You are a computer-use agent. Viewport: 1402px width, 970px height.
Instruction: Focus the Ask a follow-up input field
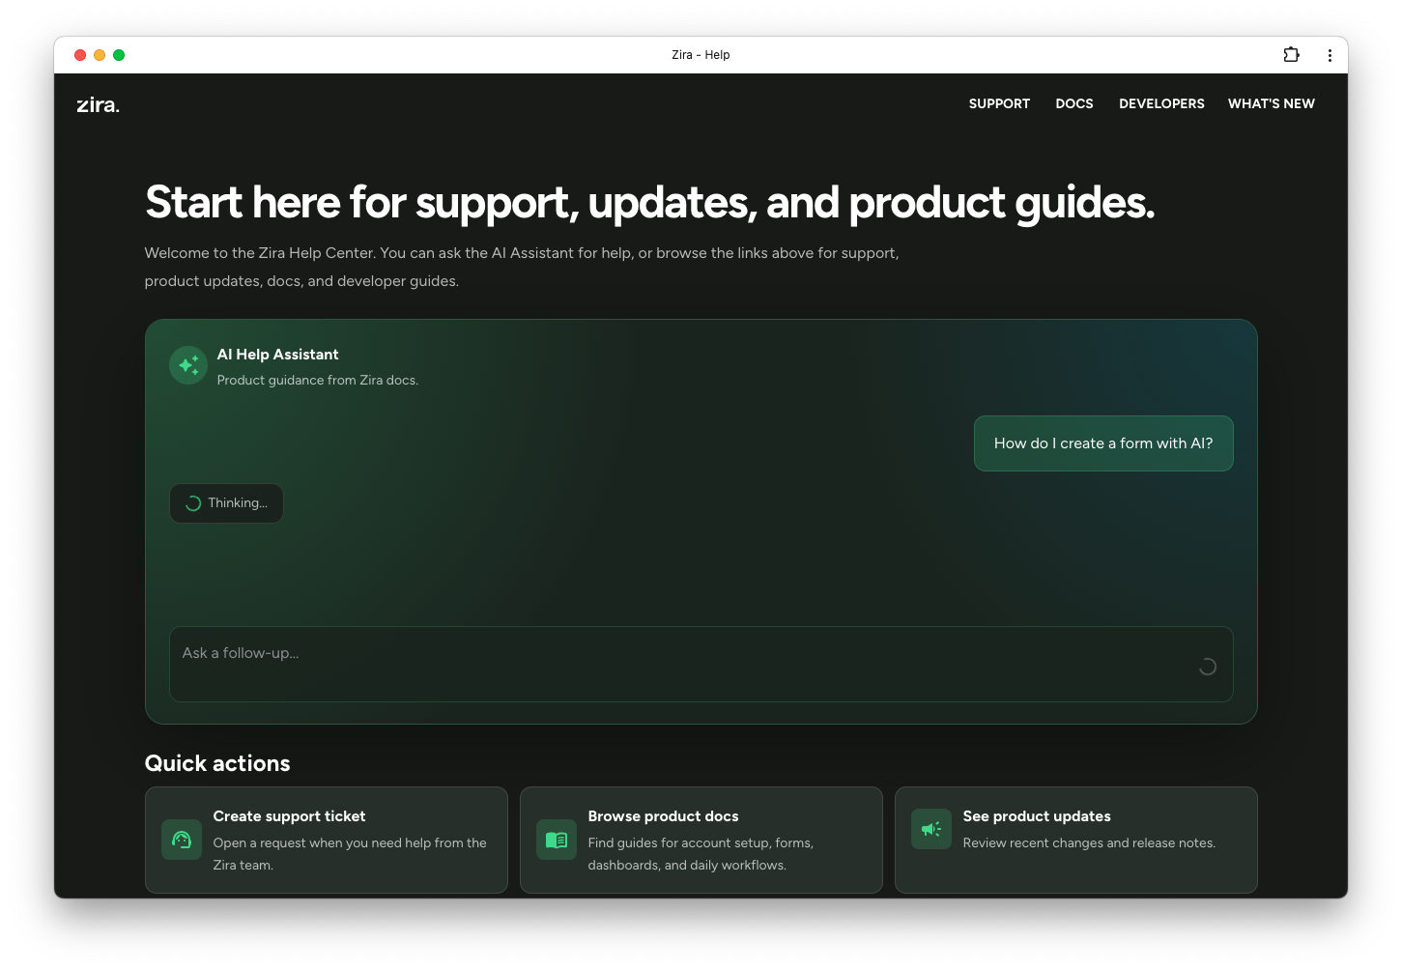pos(701,664)
